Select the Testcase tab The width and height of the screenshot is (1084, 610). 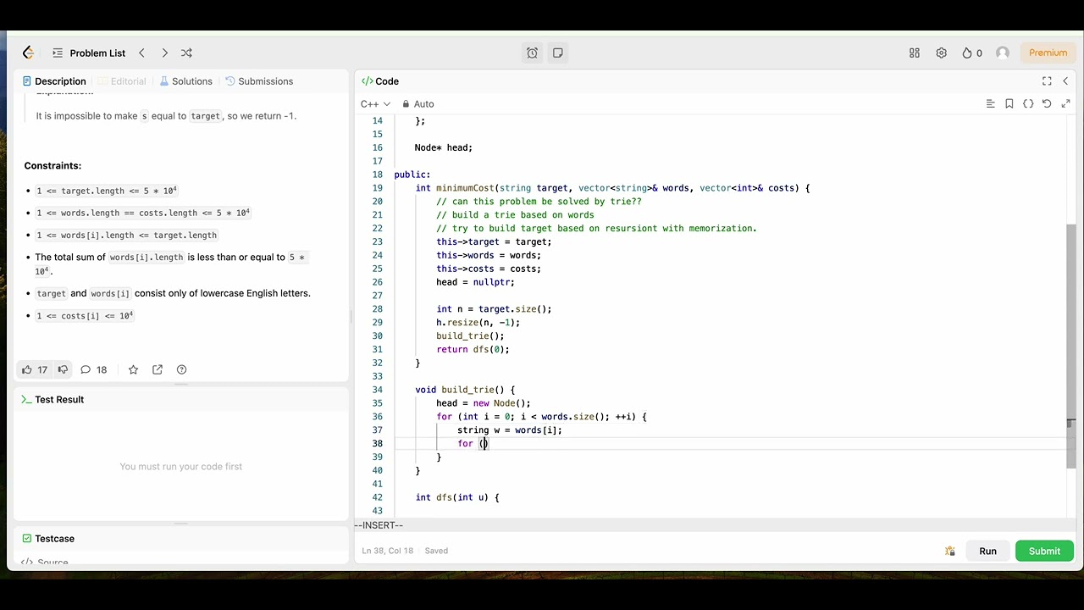tap(48, 539)
